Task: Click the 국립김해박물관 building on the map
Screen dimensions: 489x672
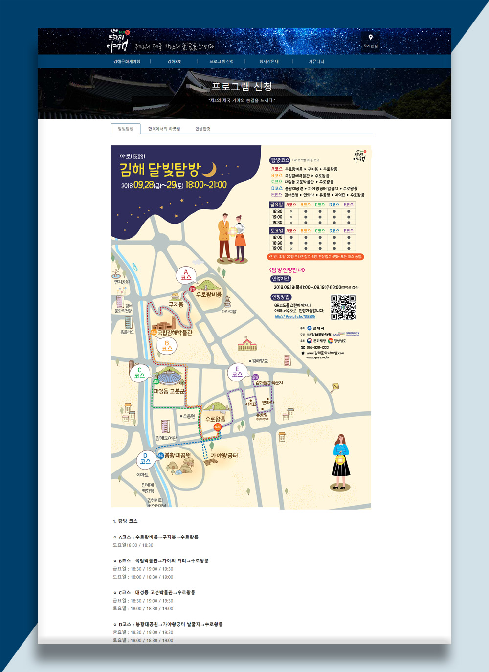Action: click(164, 323)
